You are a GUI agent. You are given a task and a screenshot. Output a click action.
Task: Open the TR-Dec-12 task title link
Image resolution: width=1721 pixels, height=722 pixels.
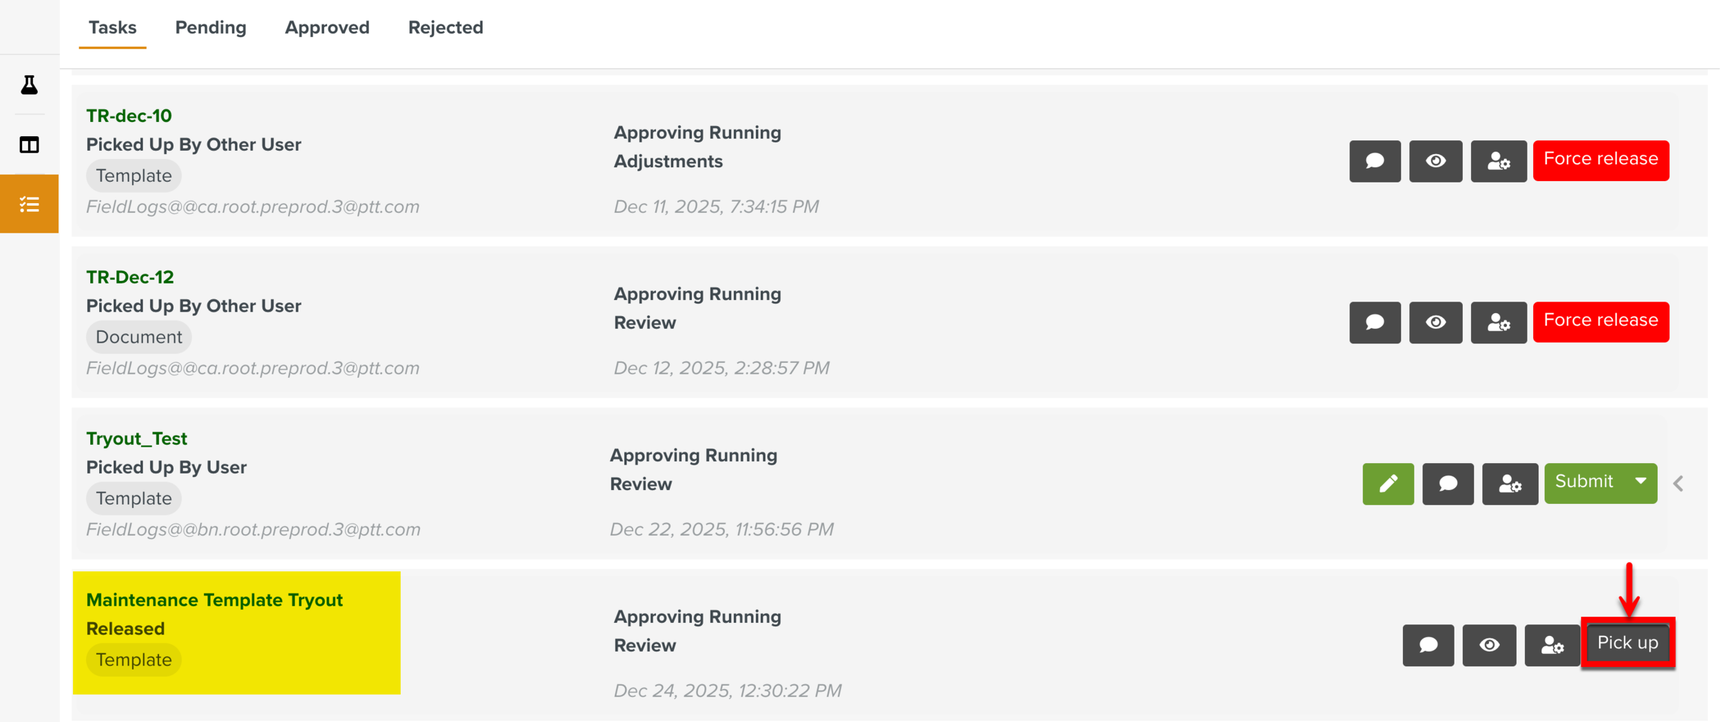point(130,277)
